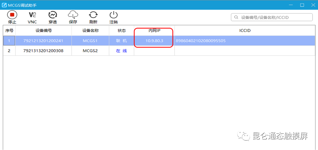Click the 序号 column header
This screenshot has width=318, height=150.
9,31
